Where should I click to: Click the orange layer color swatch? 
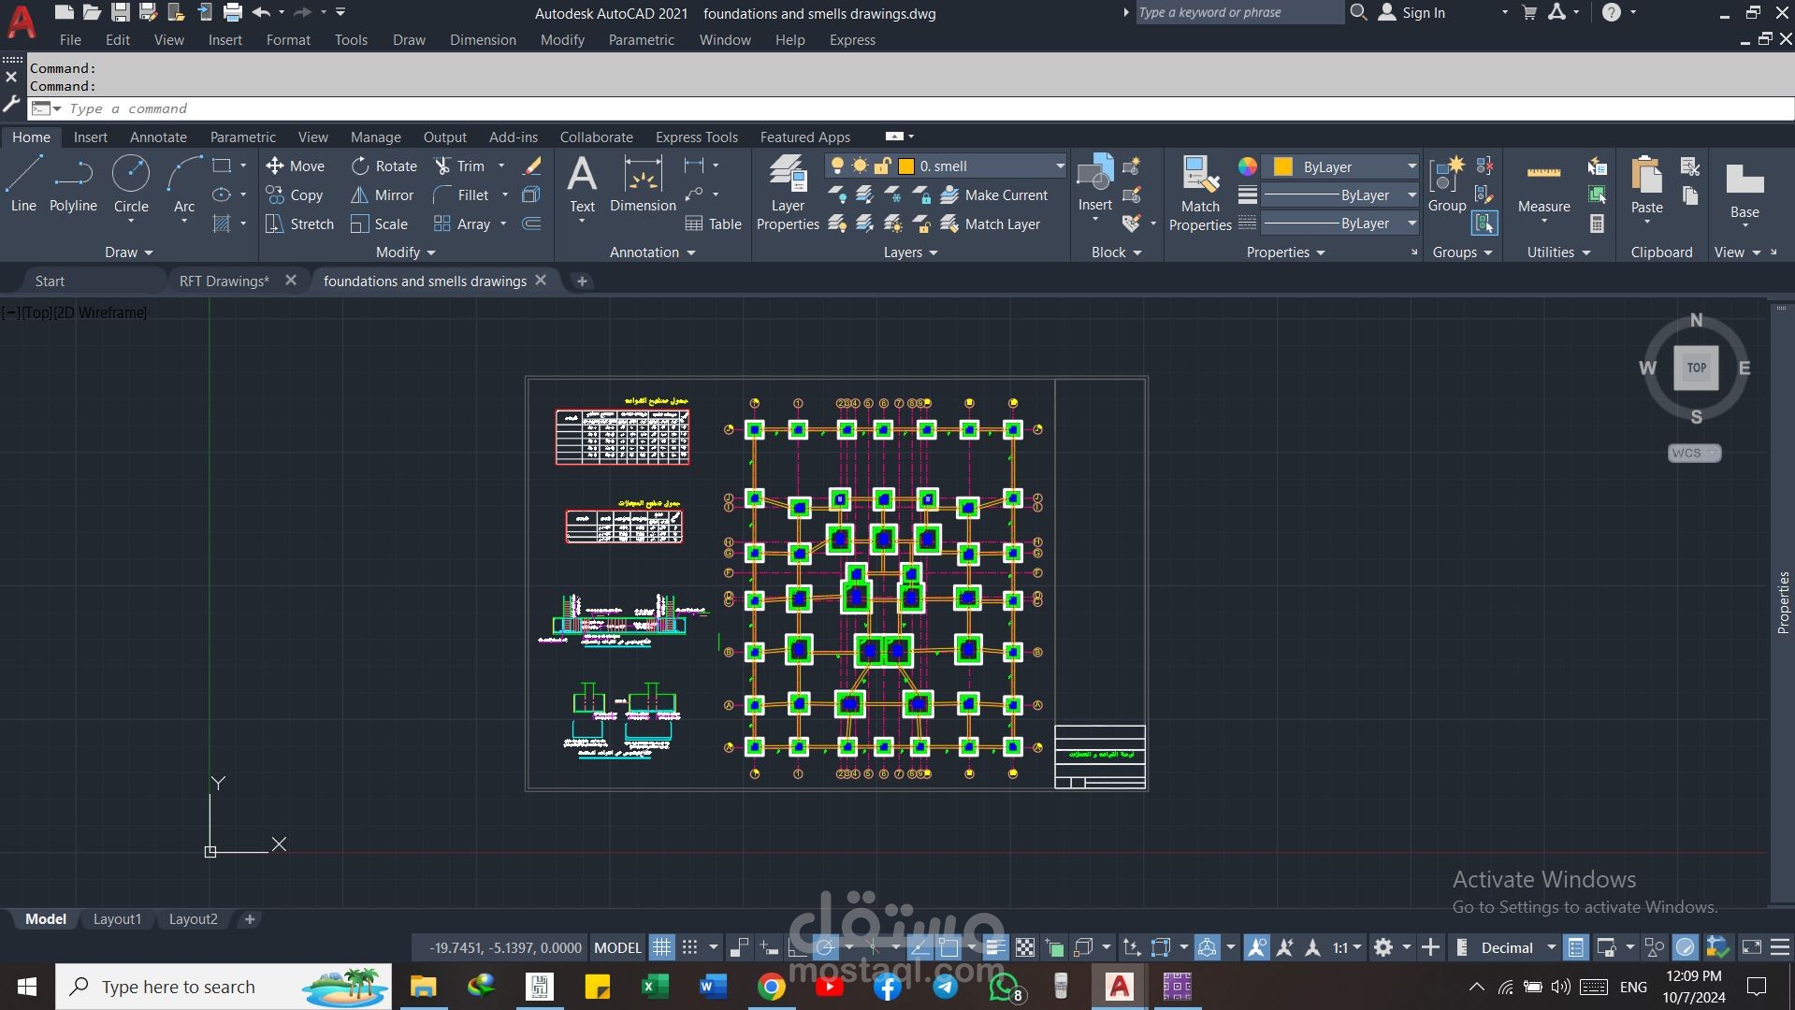point(905,166)
